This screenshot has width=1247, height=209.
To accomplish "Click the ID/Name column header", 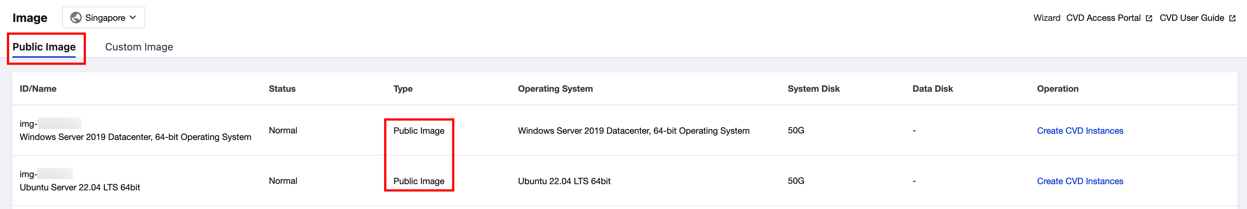I will (38, 88).
